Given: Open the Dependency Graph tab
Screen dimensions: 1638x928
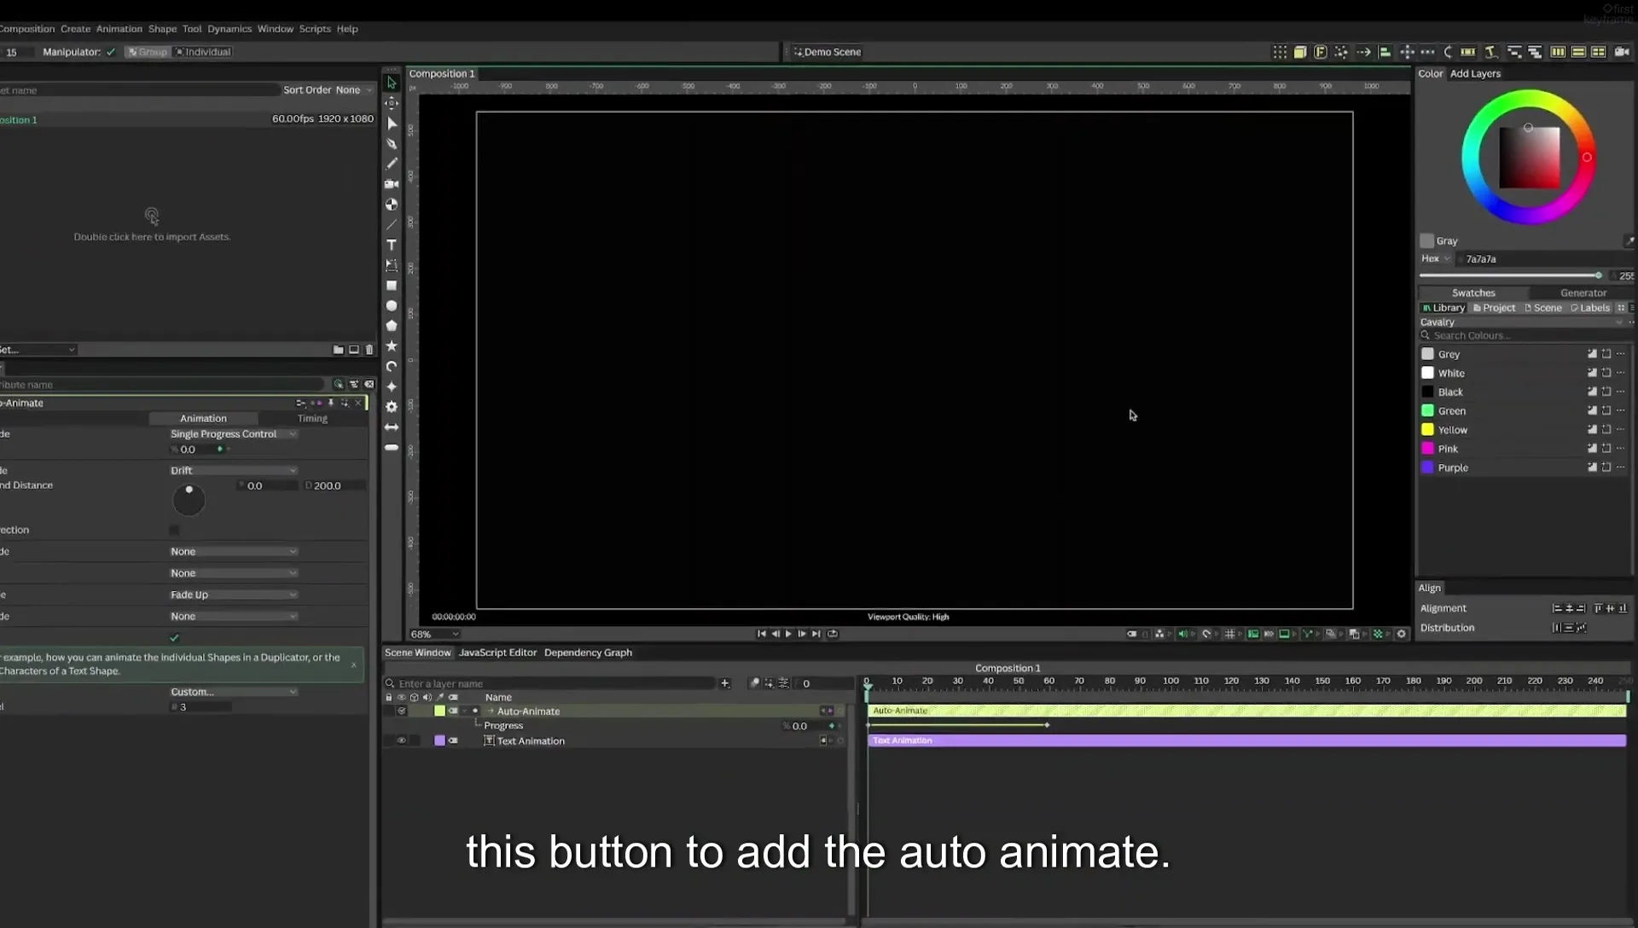Looking at the screenshot, I should [x=588, y=652].
